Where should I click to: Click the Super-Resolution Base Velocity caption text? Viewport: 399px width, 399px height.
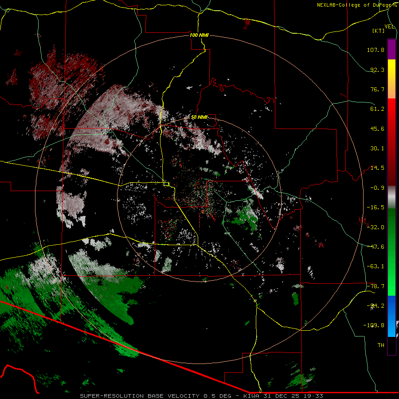pyautogui.click(x=156, y=396)
